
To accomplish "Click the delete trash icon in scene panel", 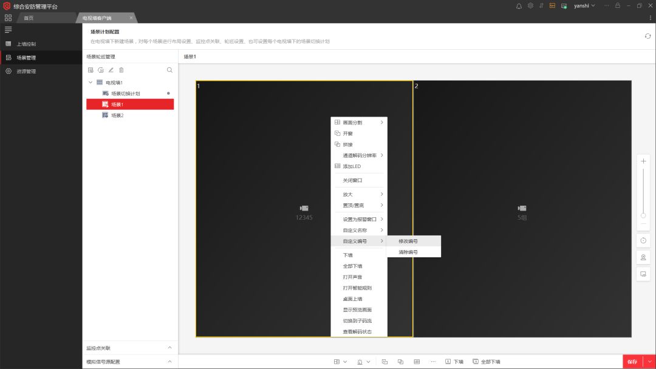I will [121, 70].
